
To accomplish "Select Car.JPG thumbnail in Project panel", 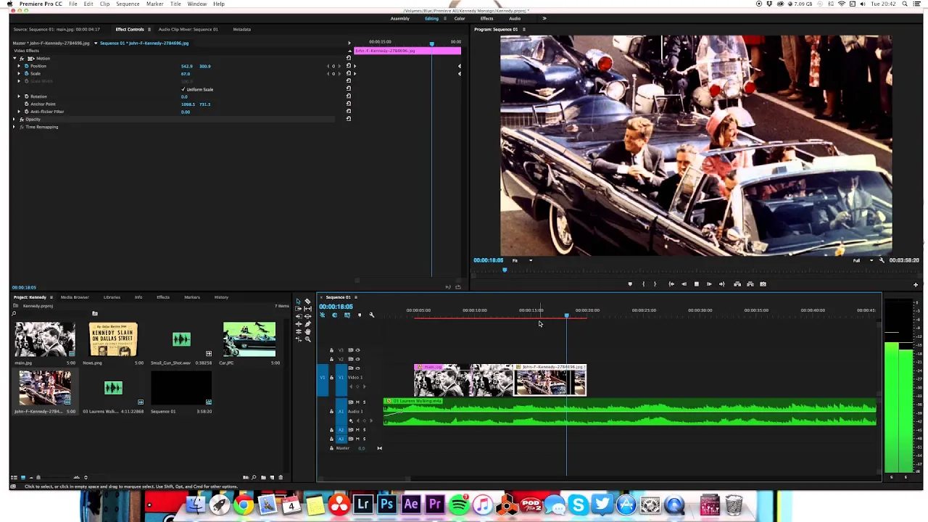I will [249, 339].
